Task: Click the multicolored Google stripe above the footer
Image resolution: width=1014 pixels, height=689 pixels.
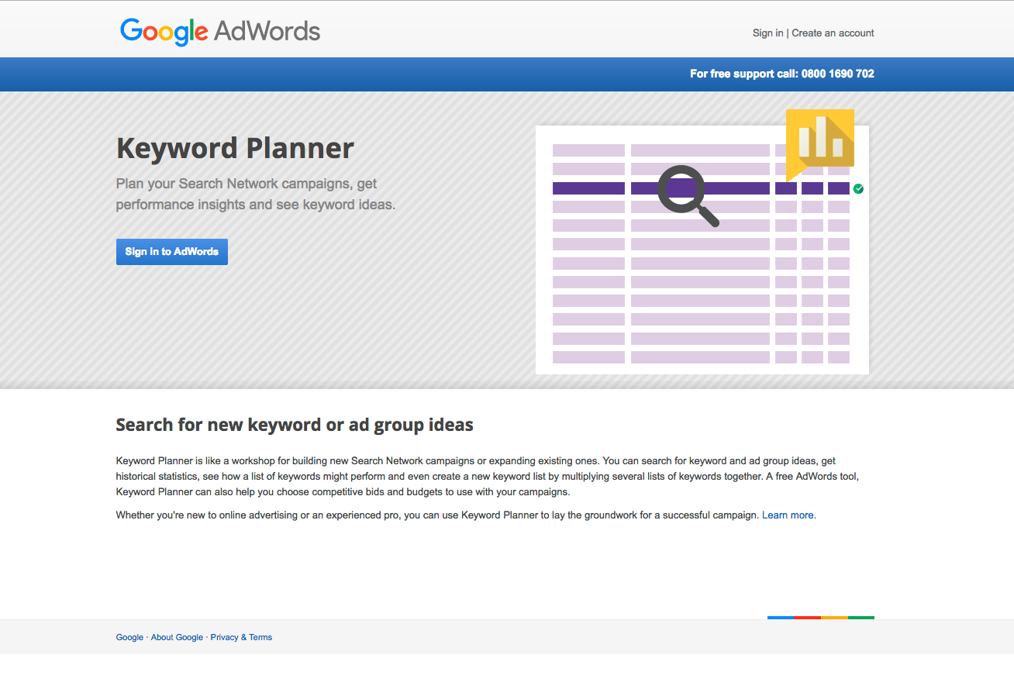Action: point(820,618)
